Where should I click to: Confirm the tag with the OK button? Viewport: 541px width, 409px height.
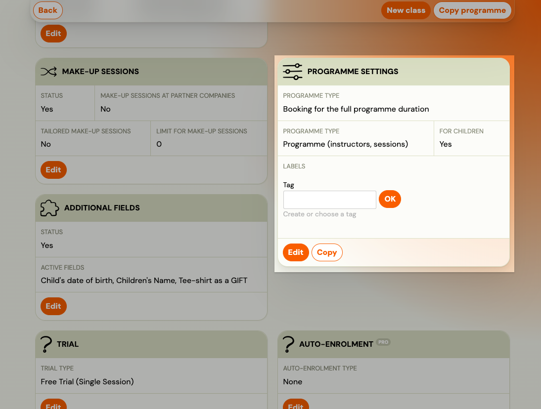pos(390,199)
